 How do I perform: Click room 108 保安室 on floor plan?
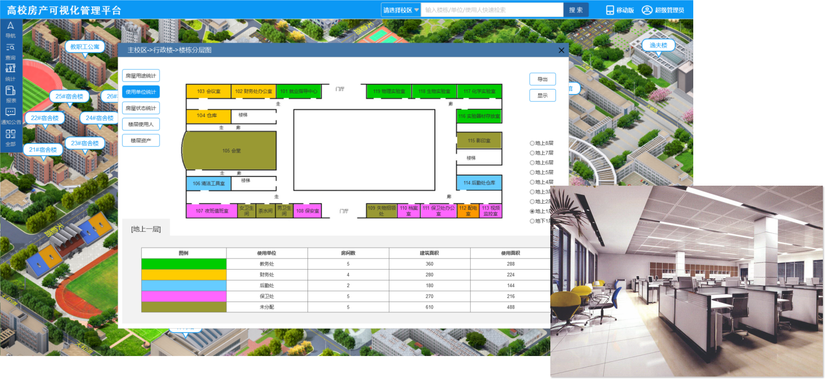pos(307,211)
